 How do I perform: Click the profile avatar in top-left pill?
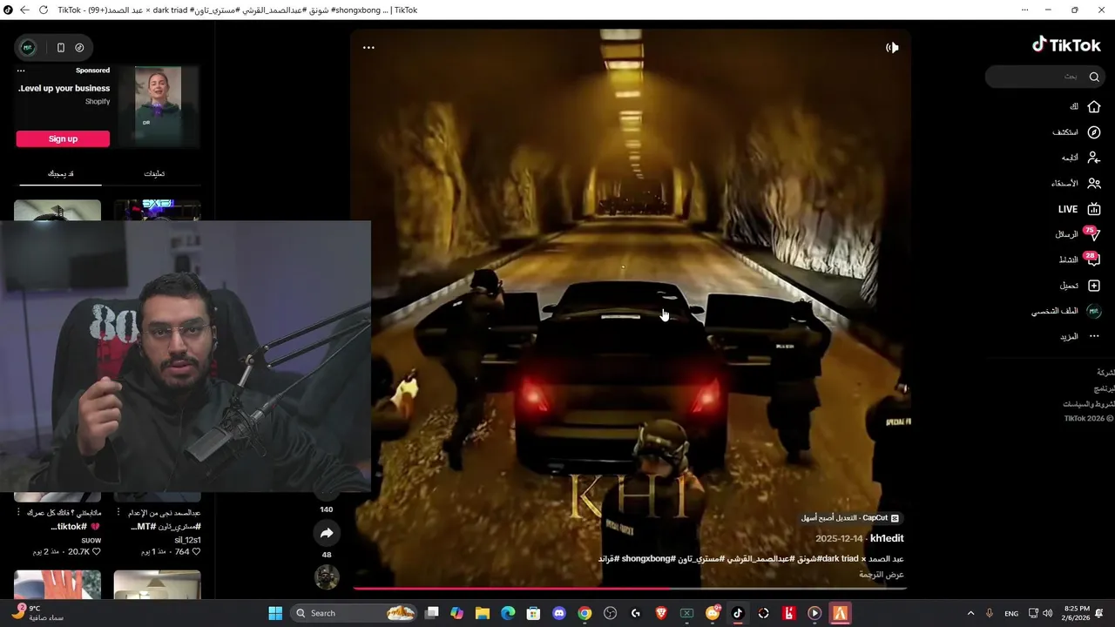pos(28,48)
